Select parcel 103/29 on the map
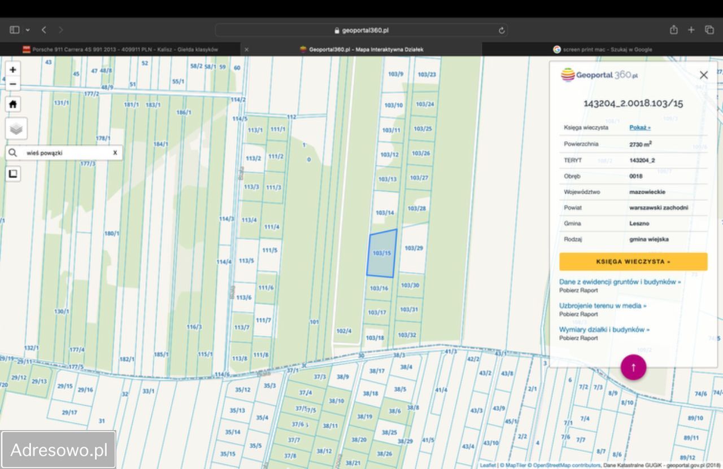This screenshot has width=723, height=469. [413, 248]
